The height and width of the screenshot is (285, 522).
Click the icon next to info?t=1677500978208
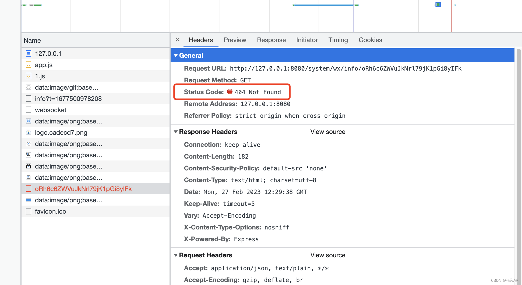(29, 98)
